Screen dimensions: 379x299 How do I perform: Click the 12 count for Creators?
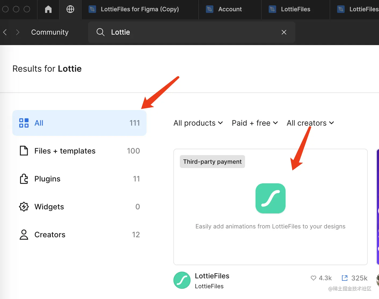tap(136, 235)
